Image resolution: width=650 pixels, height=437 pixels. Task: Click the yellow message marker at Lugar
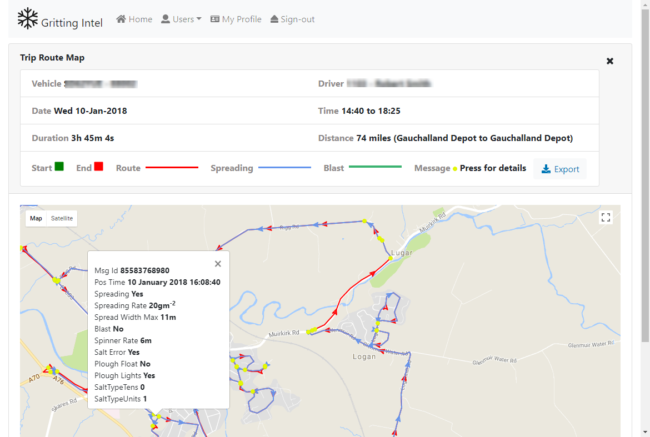point(391,258)
